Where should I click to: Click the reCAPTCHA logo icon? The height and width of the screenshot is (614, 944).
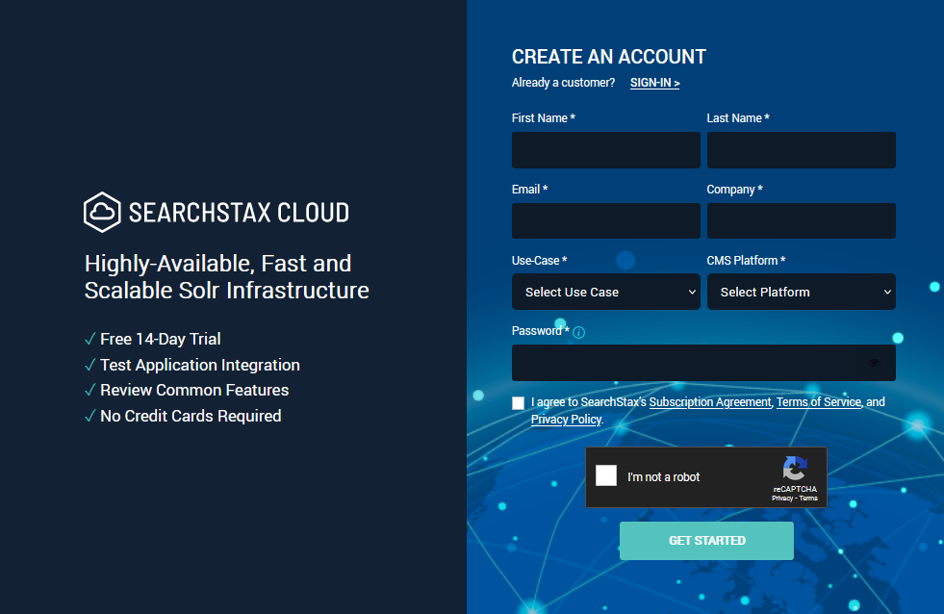[x=795, y=469]
